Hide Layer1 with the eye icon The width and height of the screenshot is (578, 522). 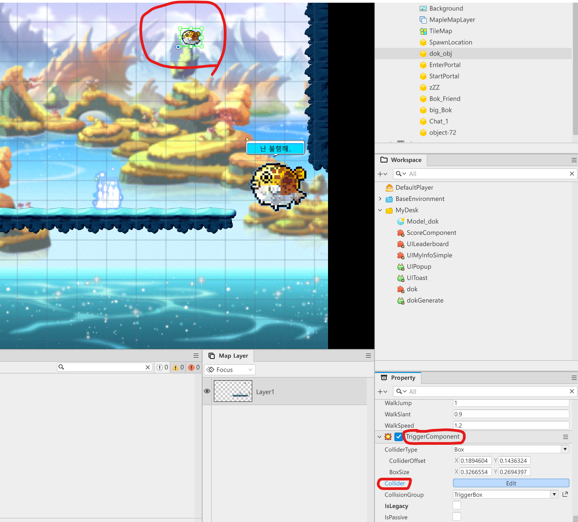click(207, 391)
